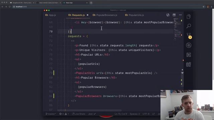
Task: Click the VS Code green maximize button
Action: click(x=49, y=10)
